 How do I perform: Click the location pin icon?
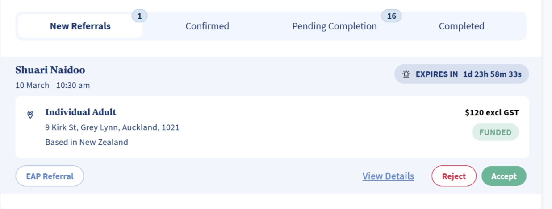pos(30,115)
